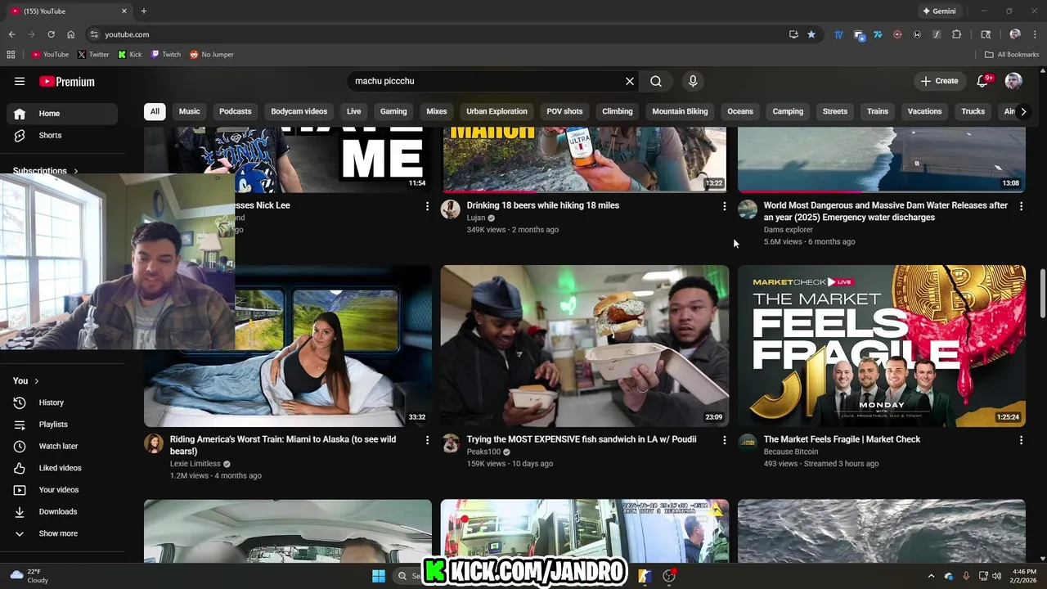Select the Vacations filter chip
The image size is (1047, 589).
[924, 111]
